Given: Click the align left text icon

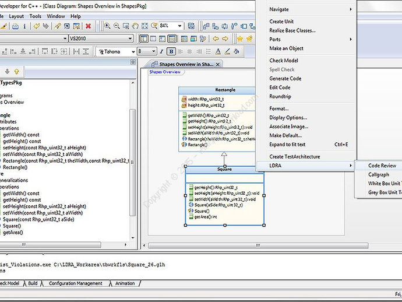Looking at the screenshot, I should [x=181, y=51].
